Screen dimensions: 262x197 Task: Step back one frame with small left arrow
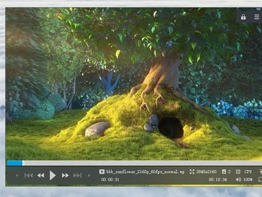pyautogui.click(x=17, y=176)
